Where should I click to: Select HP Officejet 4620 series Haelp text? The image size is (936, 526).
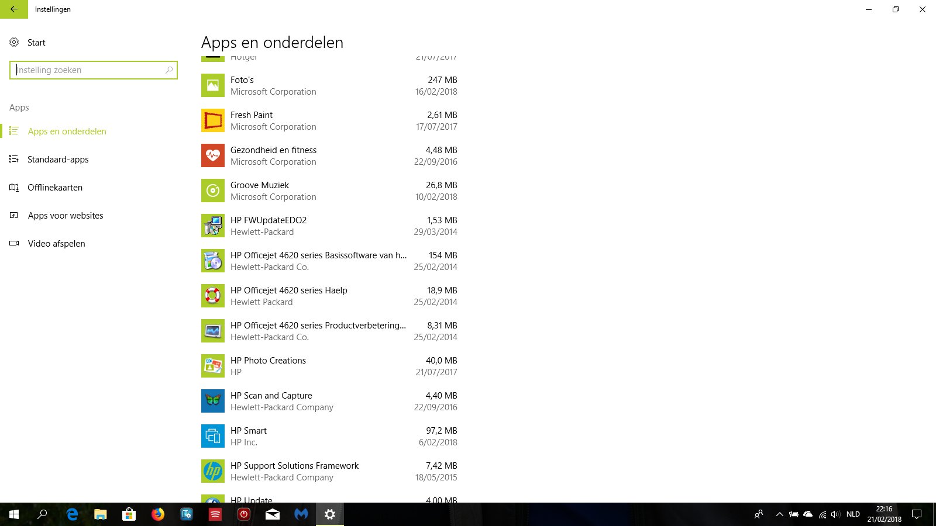(289, 290)
